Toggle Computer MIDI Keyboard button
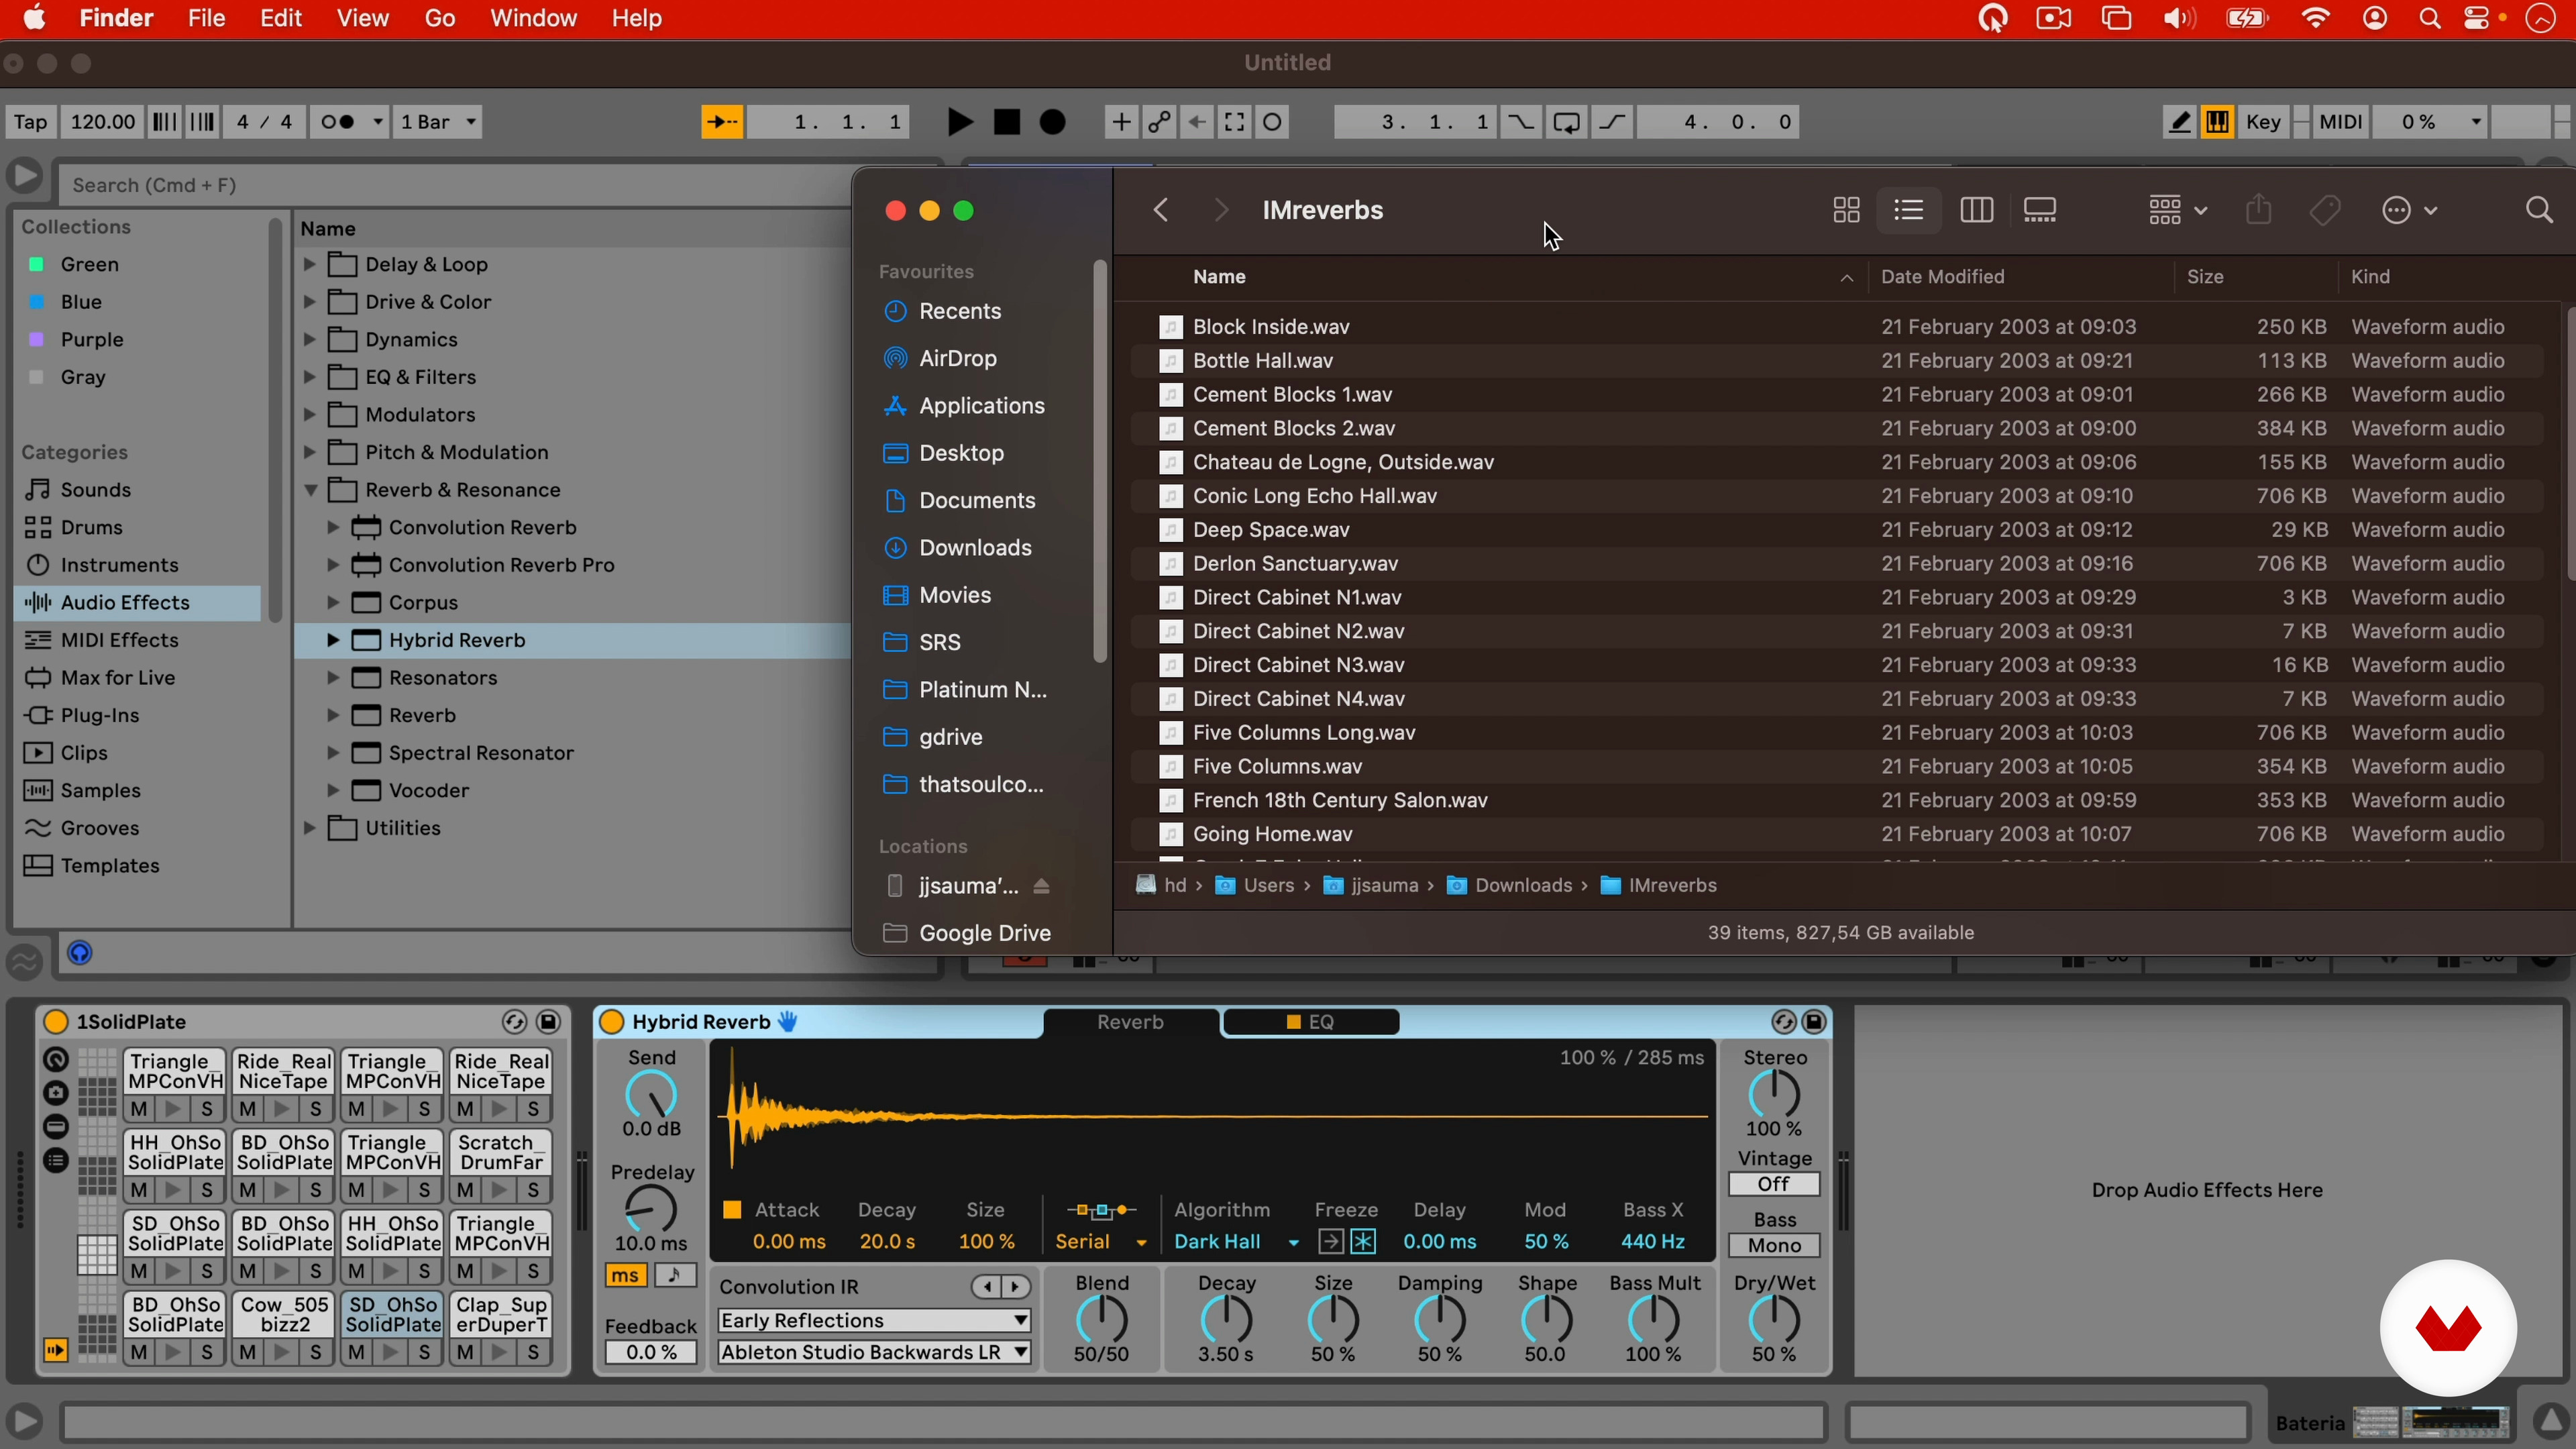The image size is (2576, 1449). (2217, 122)
